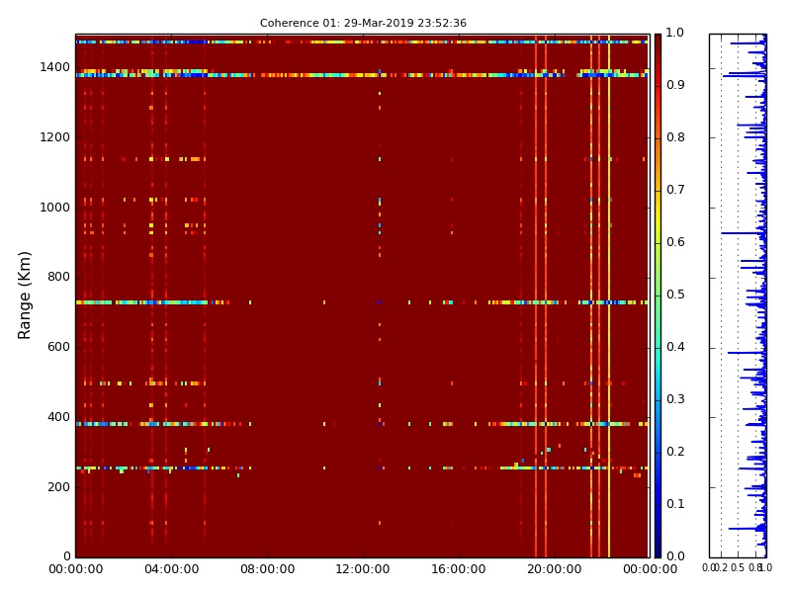Click the low-coherence band just below 1400 km range
The width and height of the screenshot is (791, 593).
(x=362, y=75)
